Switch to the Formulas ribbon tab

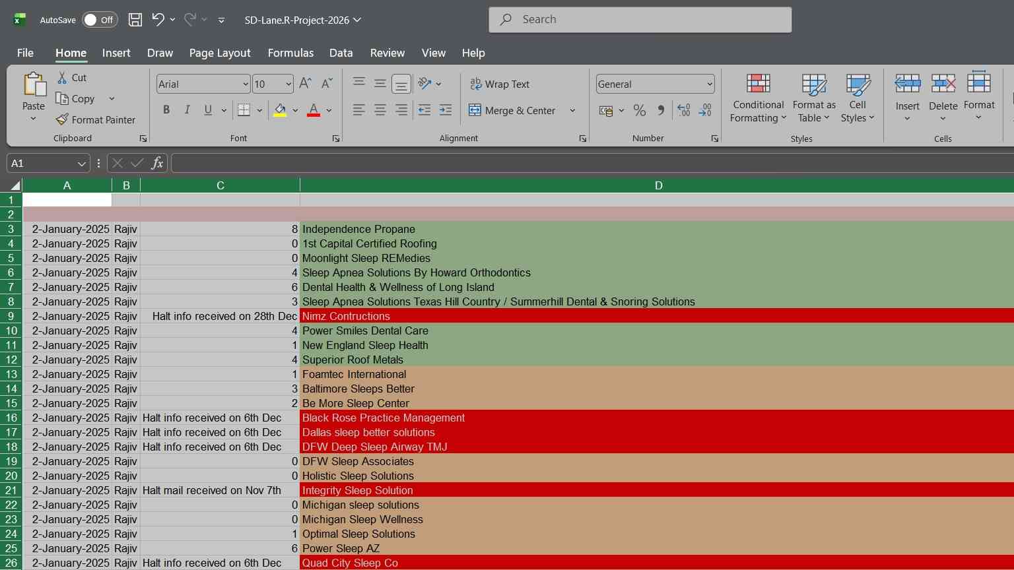tap(290, 53)
